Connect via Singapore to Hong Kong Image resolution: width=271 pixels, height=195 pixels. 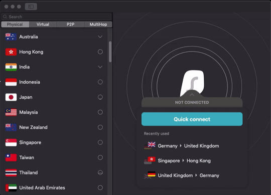click(x=178, y=160)
